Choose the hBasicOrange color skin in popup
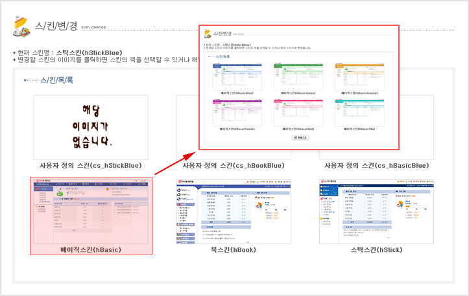469x296 pixels. (359, 76)
